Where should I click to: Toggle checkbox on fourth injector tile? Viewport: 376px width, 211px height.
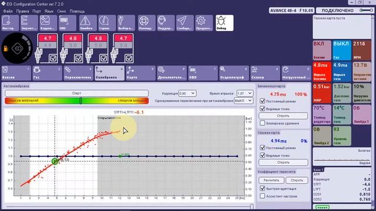129,58
